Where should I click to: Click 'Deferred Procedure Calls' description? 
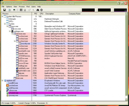[x=54, y=21]
